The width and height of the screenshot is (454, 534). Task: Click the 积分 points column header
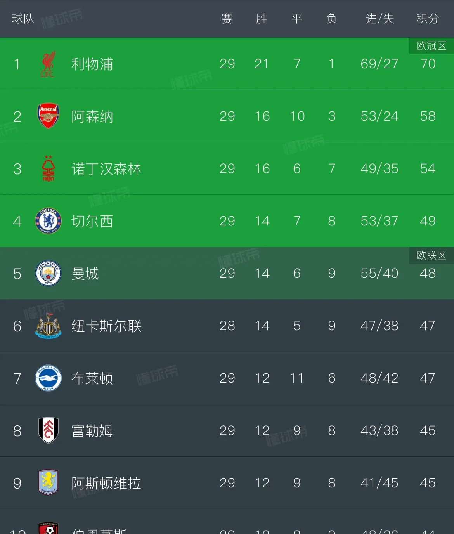click(428, 19)
